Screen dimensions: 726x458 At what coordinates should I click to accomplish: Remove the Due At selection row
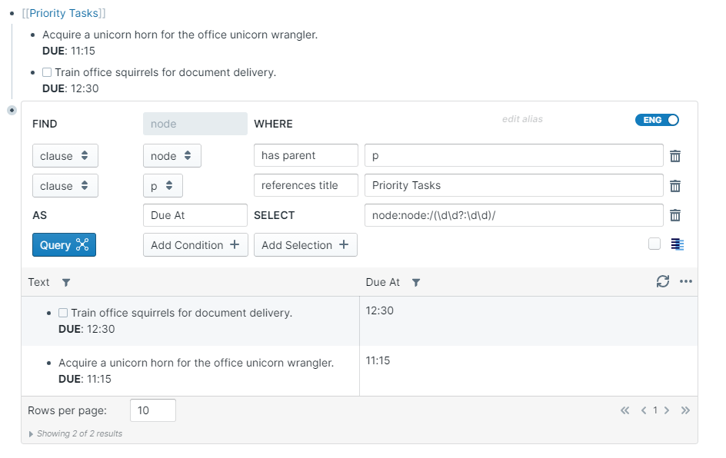point(675,216)
